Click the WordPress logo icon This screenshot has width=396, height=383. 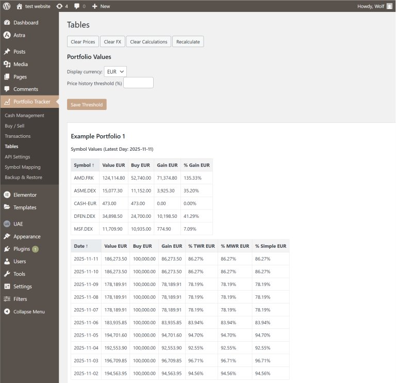coord(7,6)
